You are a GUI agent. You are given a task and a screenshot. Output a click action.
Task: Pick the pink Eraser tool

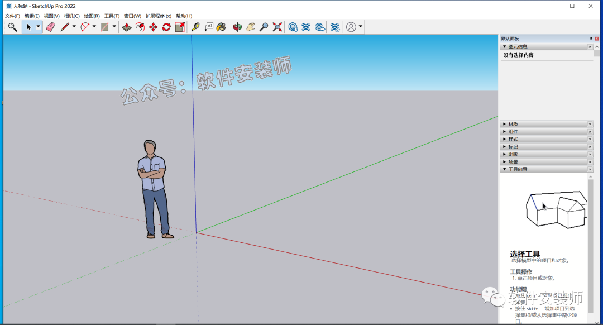tap(50, 27)
